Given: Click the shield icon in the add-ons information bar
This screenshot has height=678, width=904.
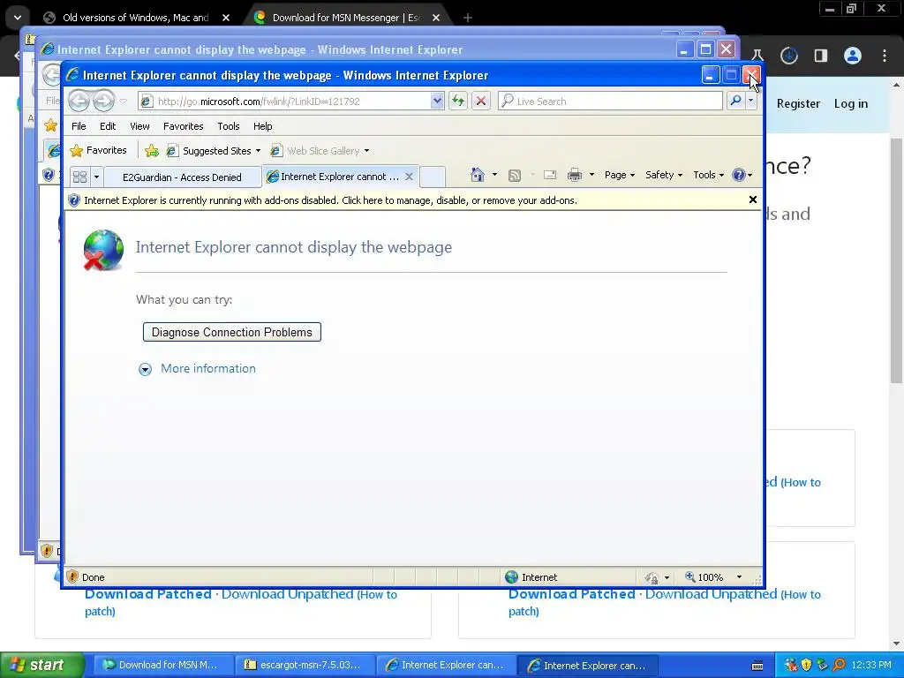Looking at the screenshot, I should [x=74, y=200].
